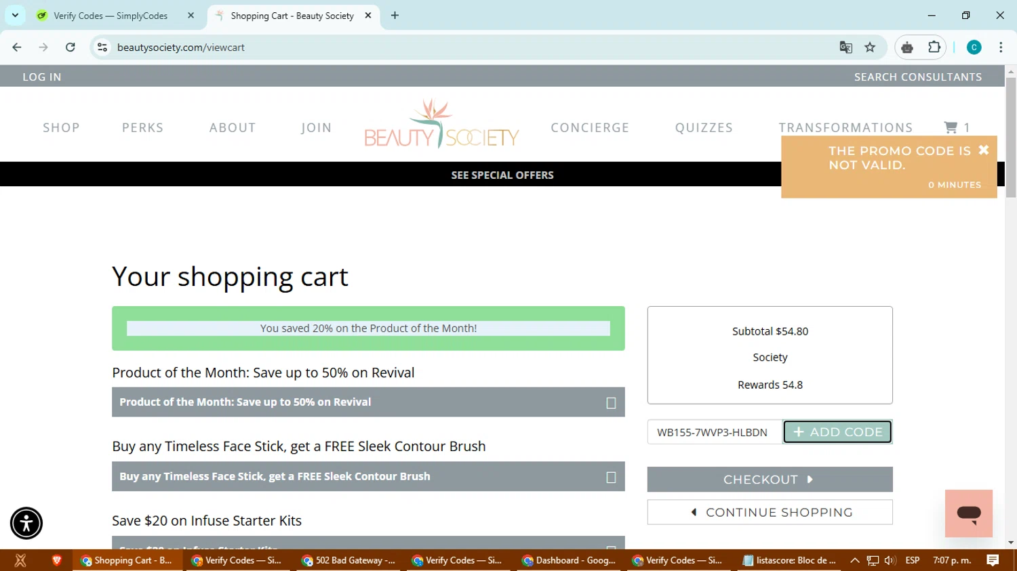Image resolution: width=1017 pixels, height=571 pixels.
Task: Switch to 502 Bad Gateway taskbar window
Action: (348, 560)
